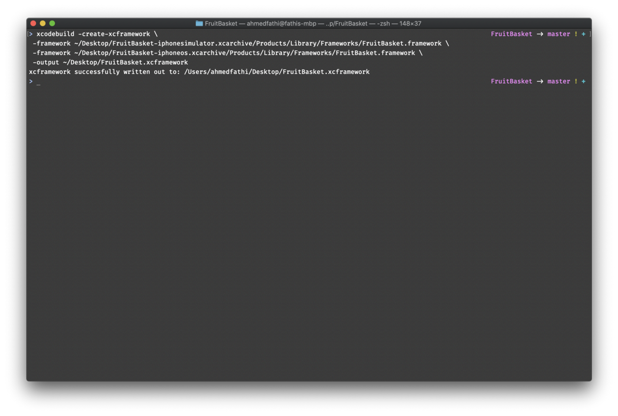This screenshot has height=416, width=618.
Task: Click the xcodebuild command text
Action: [55, 34]
